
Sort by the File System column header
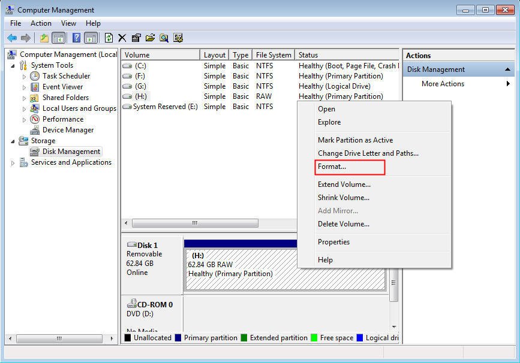(273, 55)
